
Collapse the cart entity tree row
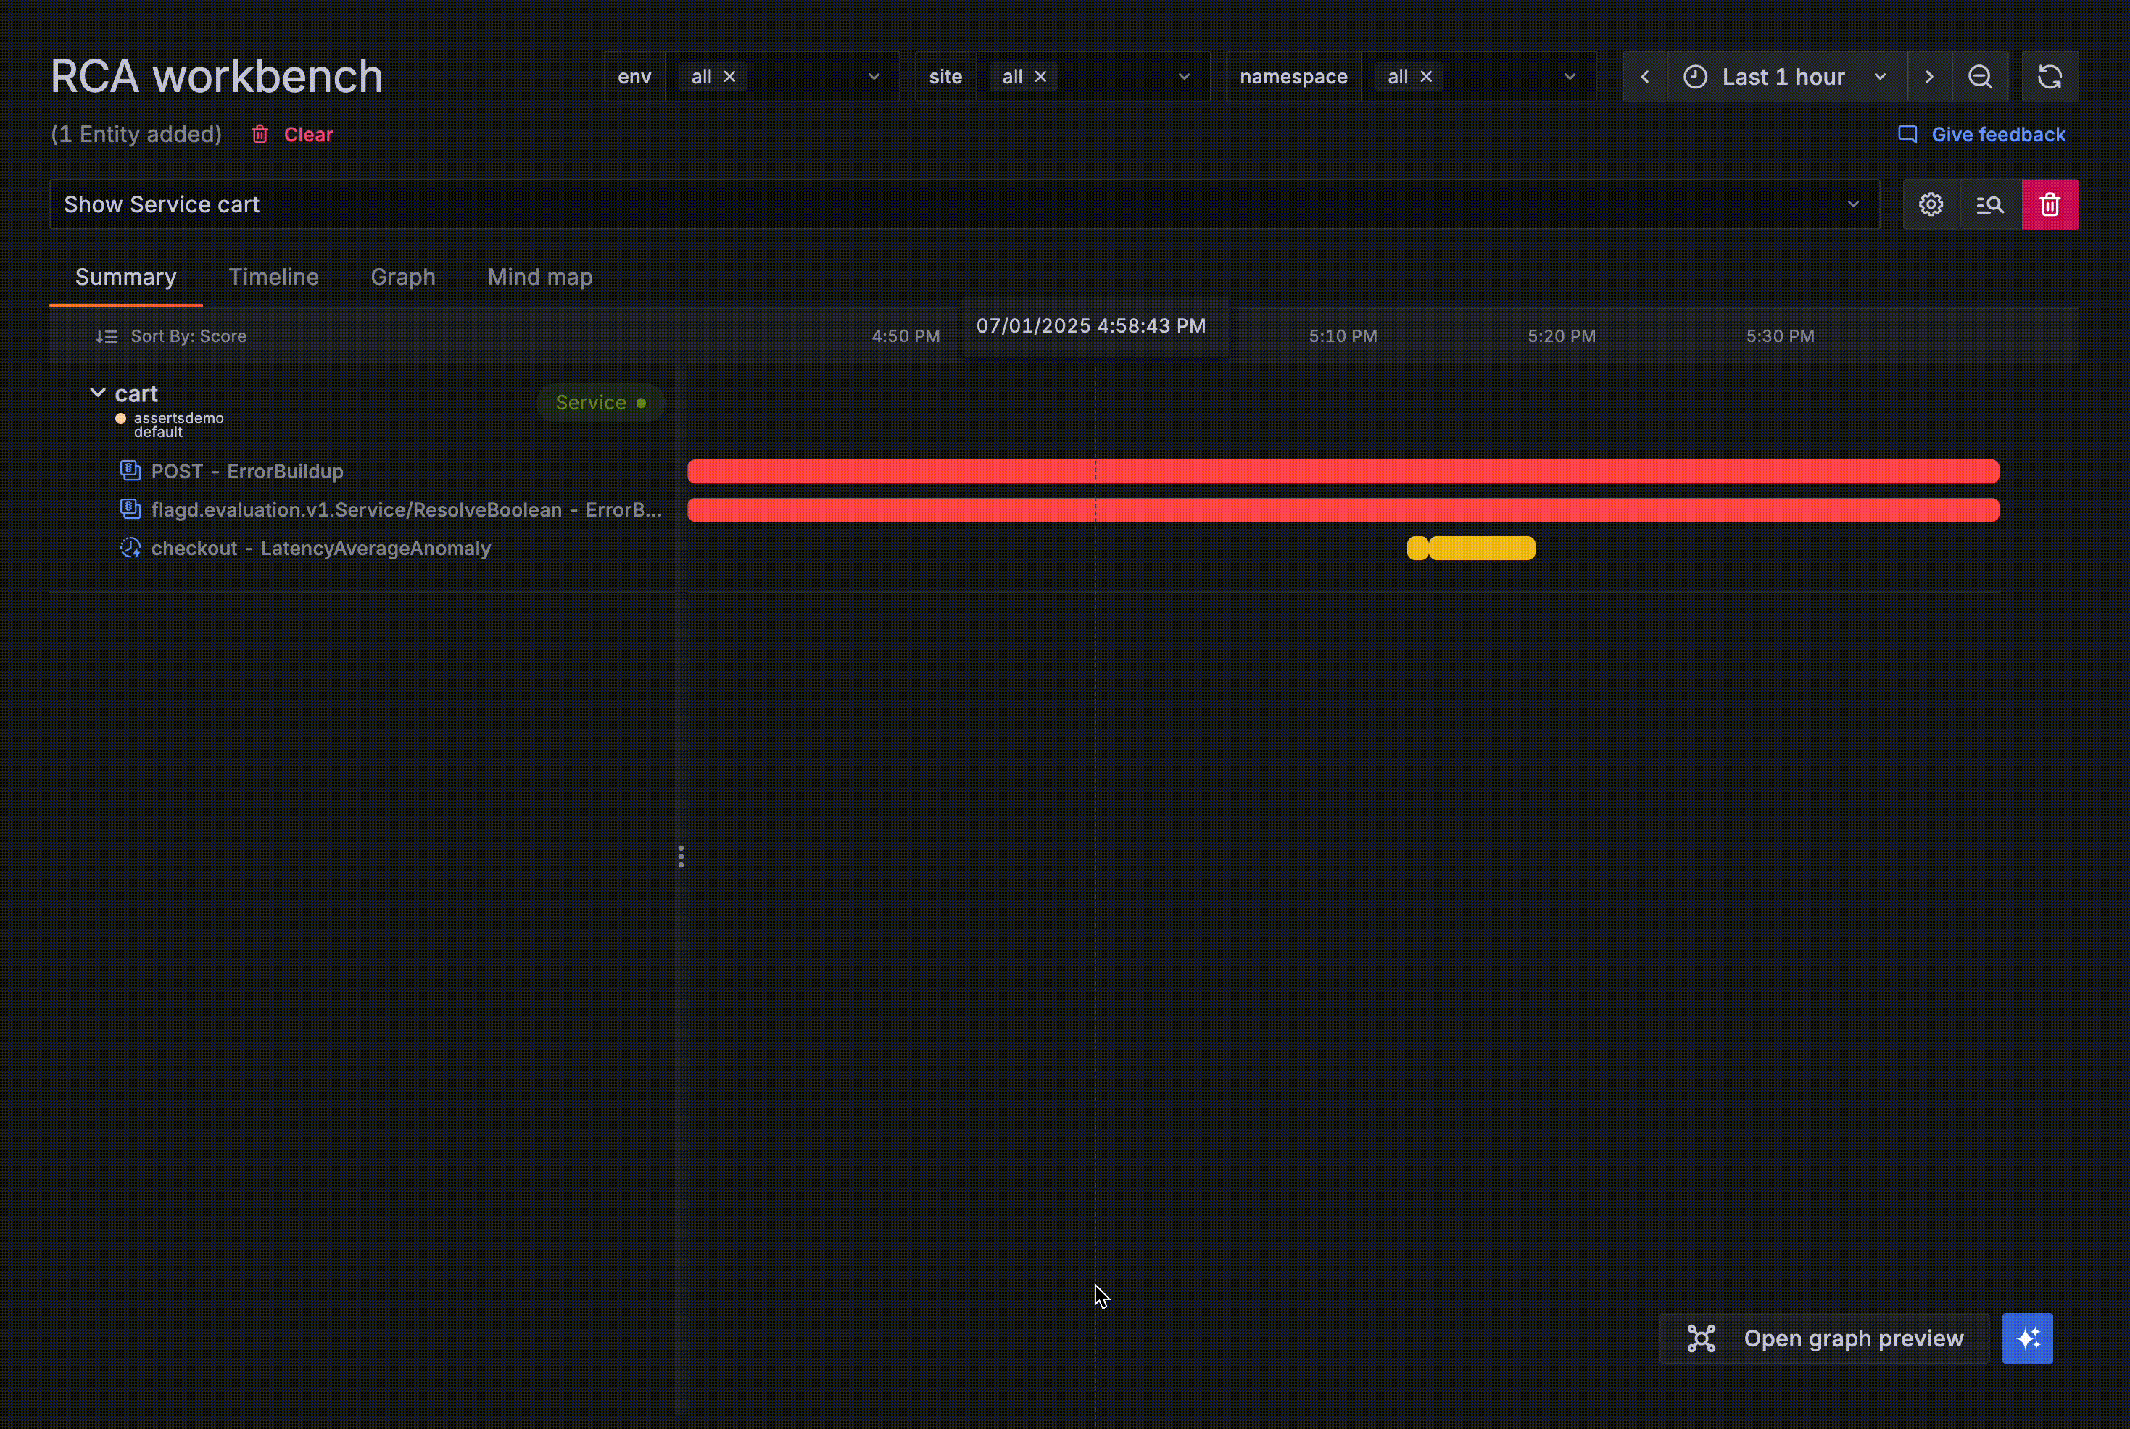[98, 393]
